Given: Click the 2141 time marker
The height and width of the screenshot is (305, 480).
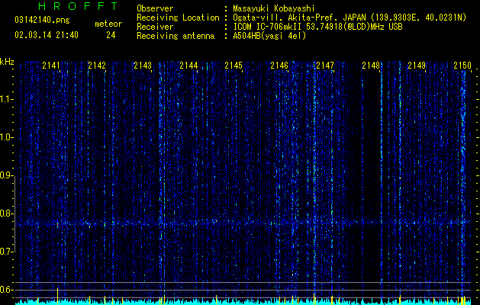Looking at the screenshot, I should (x=51, y=66).
